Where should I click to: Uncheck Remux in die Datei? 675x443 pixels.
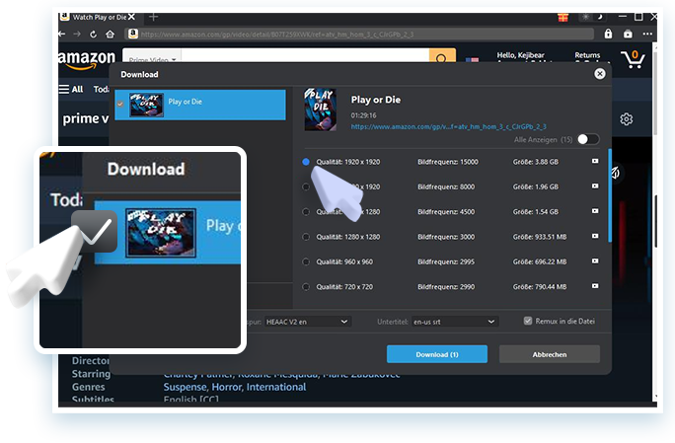click(x=528, y=322)
